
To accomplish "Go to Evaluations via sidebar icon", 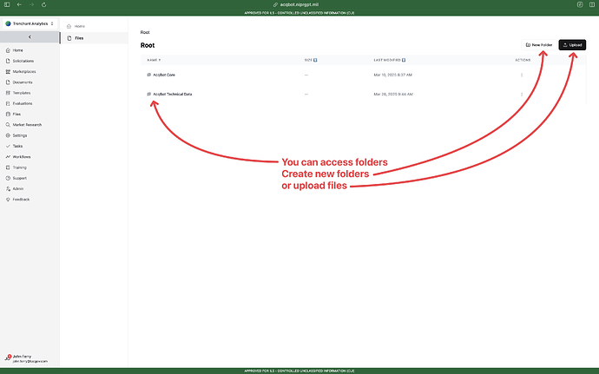I will coord(8,103).
